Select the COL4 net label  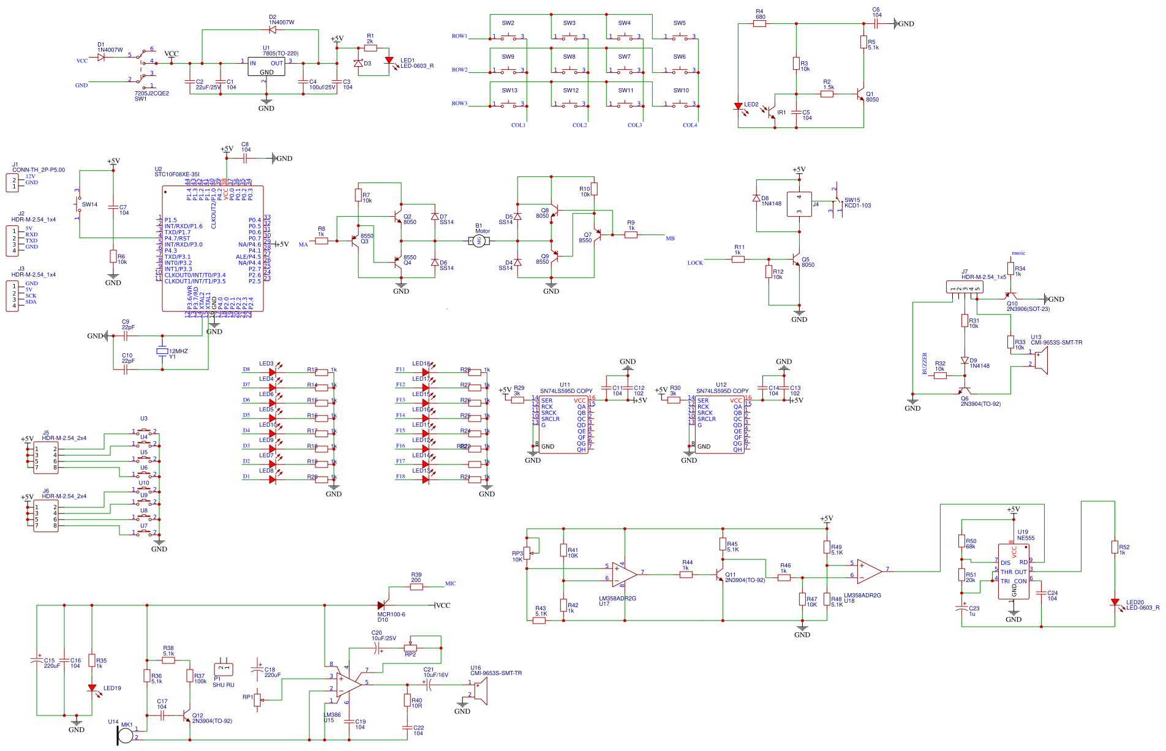coord(690,125)
